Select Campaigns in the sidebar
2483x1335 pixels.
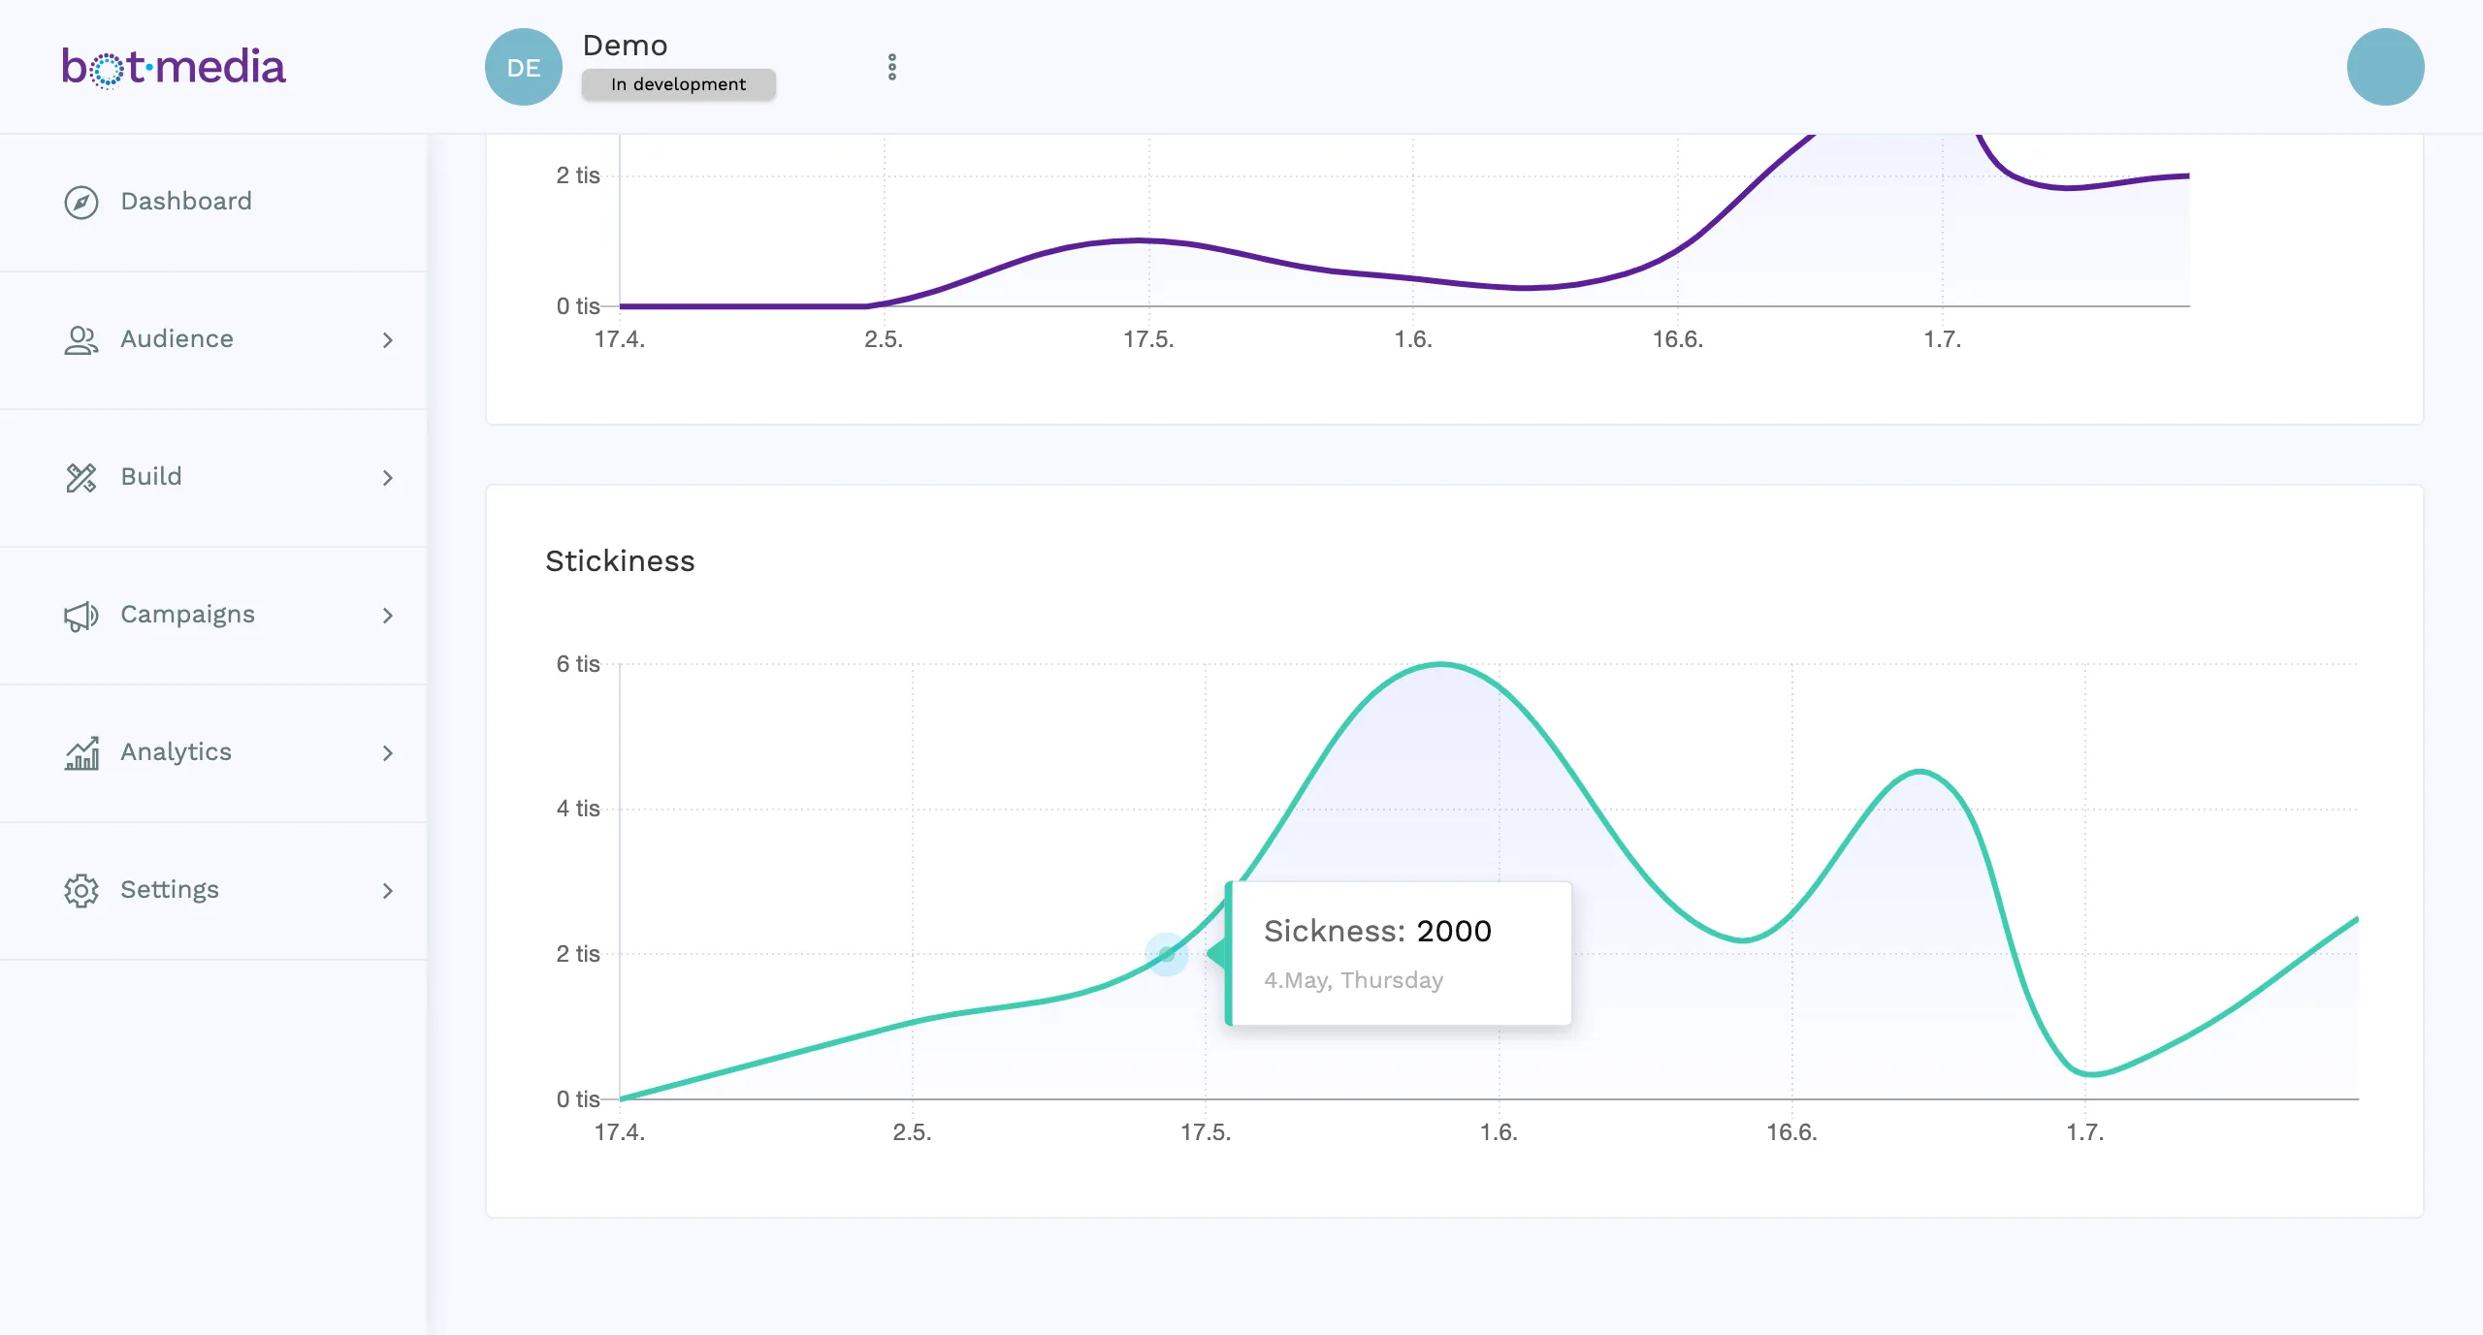[213, 616]
